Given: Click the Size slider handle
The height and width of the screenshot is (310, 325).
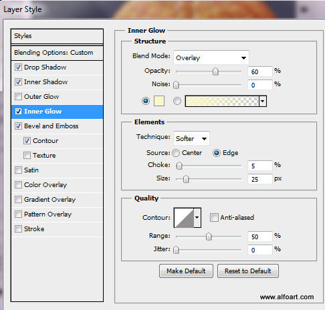Looking at the screenshot, I should (x=186, y=179).
